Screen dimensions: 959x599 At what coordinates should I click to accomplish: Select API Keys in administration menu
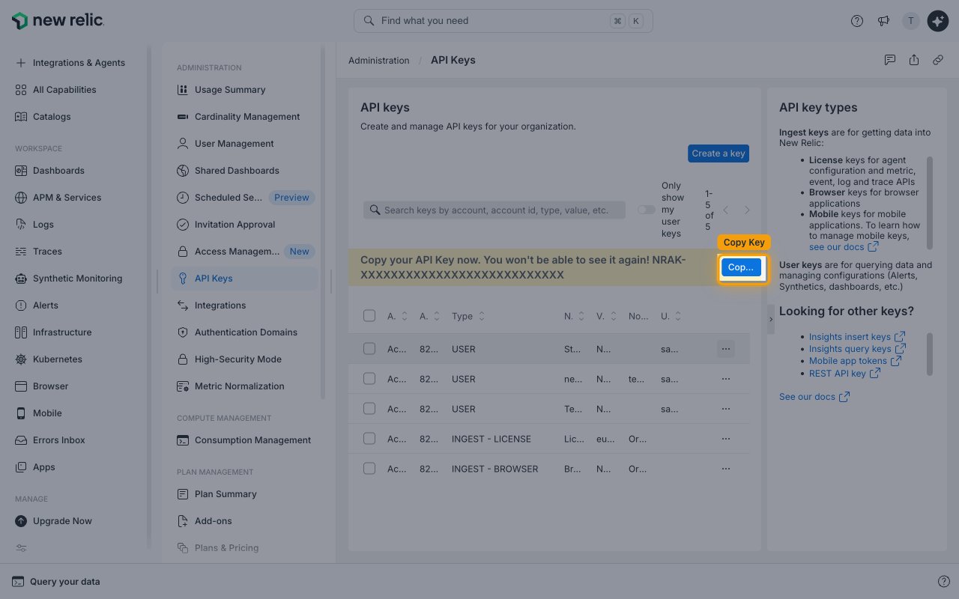[244, 279]
